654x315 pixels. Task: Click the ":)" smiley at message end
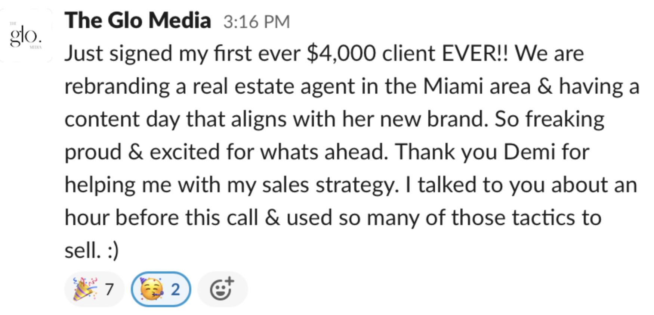113,250
